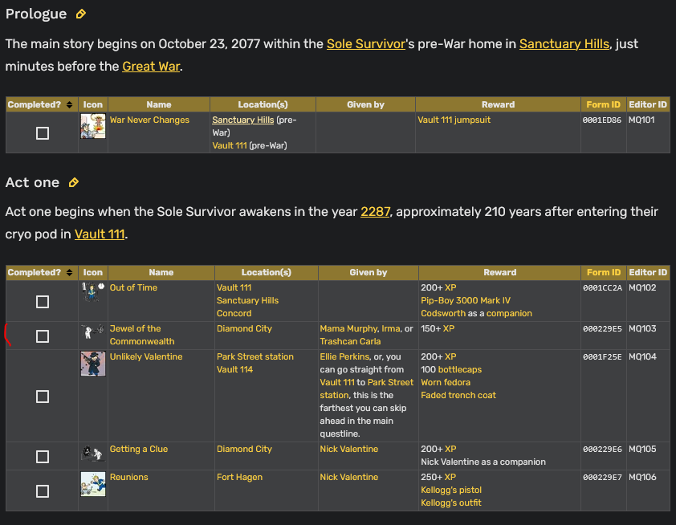Open the Out of Time quest icon
The image size is (676, 525).
coord(93,292)
